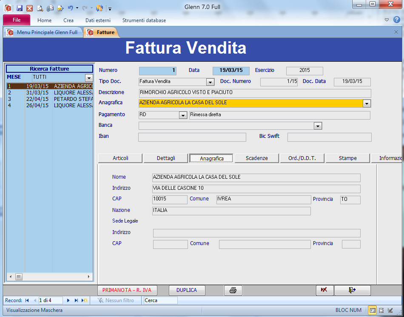Click new blank record star icon
Image resolution: width=404 pixels, height=317 pixels.
84,300
